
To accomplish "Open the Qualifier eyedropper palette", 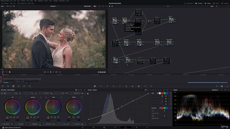I will 107,86.
